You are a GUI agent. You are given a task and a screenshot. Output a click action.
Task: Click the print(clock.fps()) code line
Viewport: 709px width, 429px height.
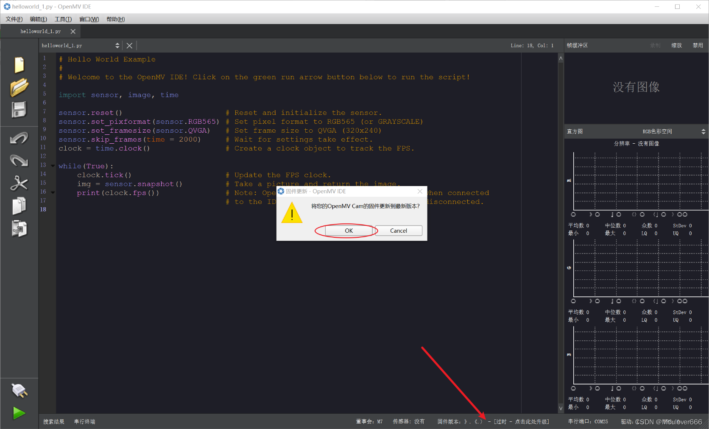coord(118,193)
